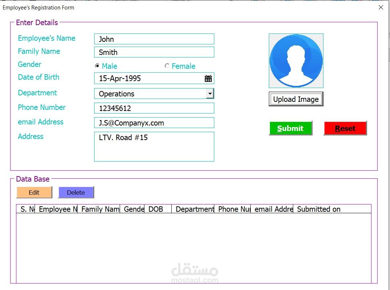Close the Employee's Registration Form window

point(381,8)
